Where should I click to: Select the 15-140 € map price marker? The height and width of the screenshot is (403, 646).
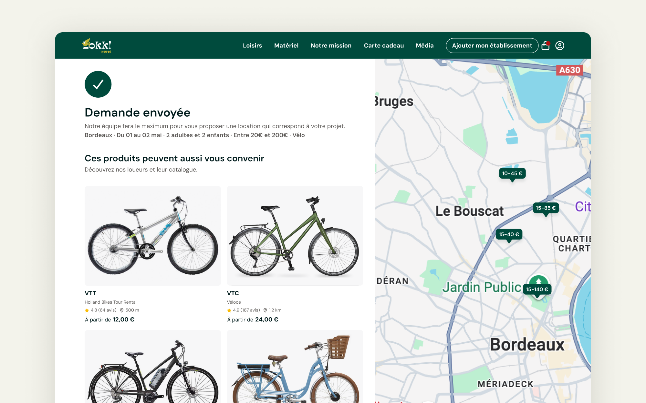[x=537, y=290]
